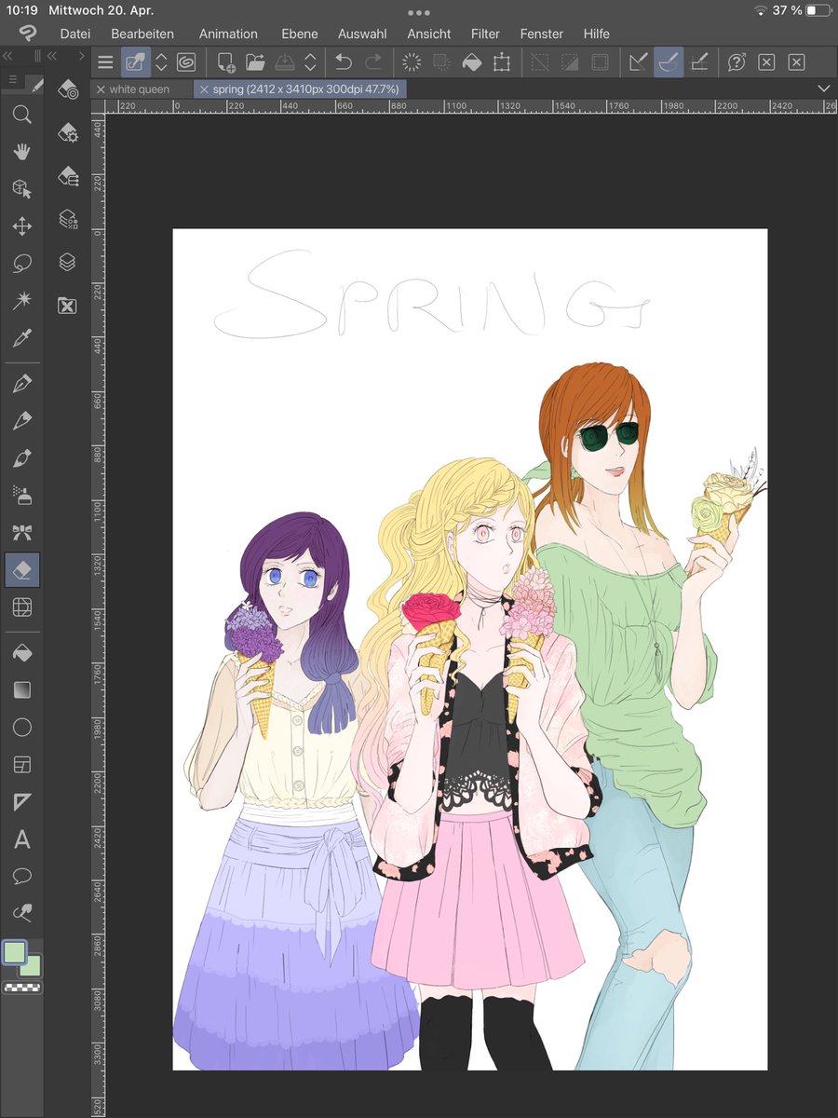This screenshot has height=1118, width=838.
Task: Open the help question mark icon
Action: click(x=737, y=62)
